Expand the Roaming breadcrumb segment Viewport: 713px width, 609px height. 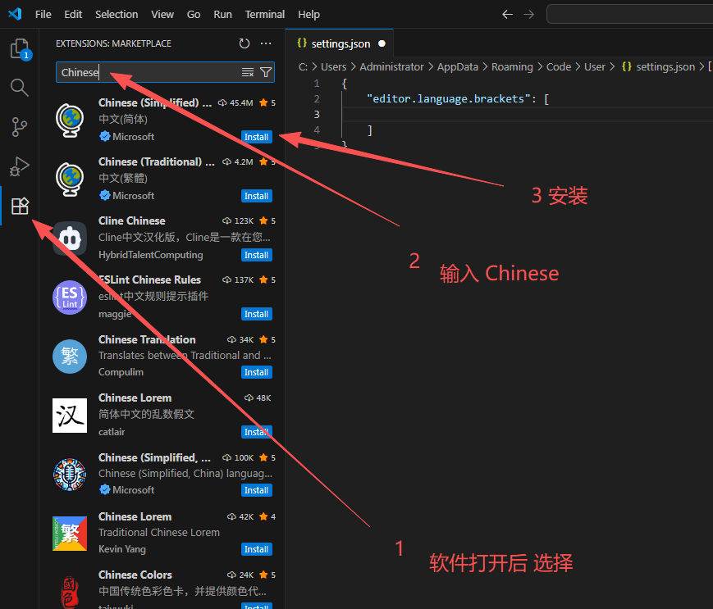tap(512, 66)
